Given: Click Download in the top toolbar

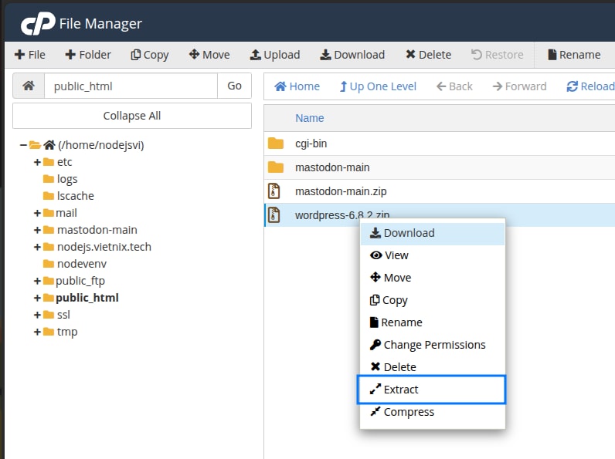Looking at the screenshot, I should point(352,55).
